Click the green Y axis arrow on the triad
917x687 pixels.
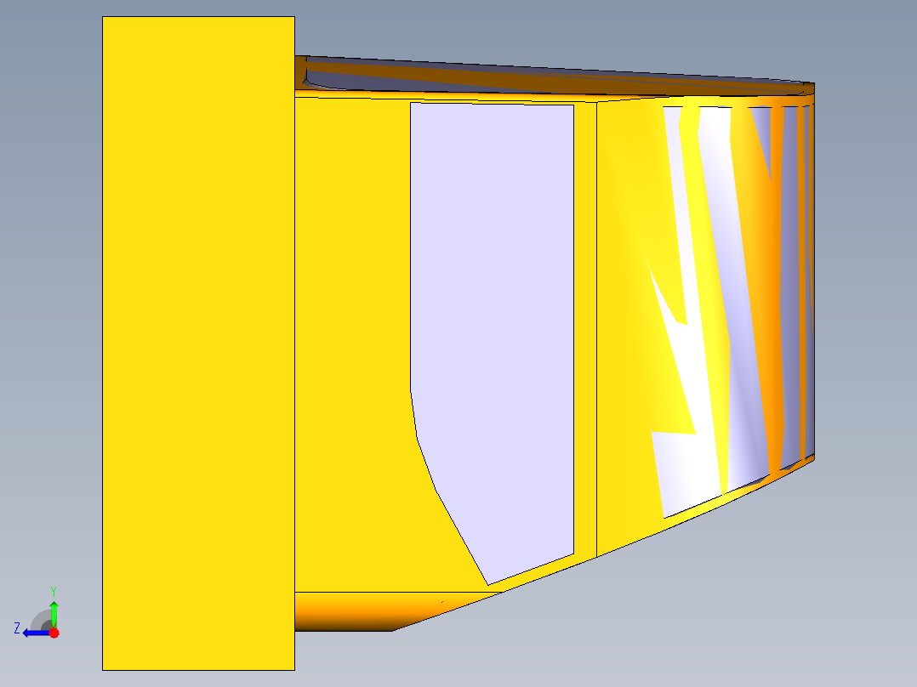coord(54,610)
